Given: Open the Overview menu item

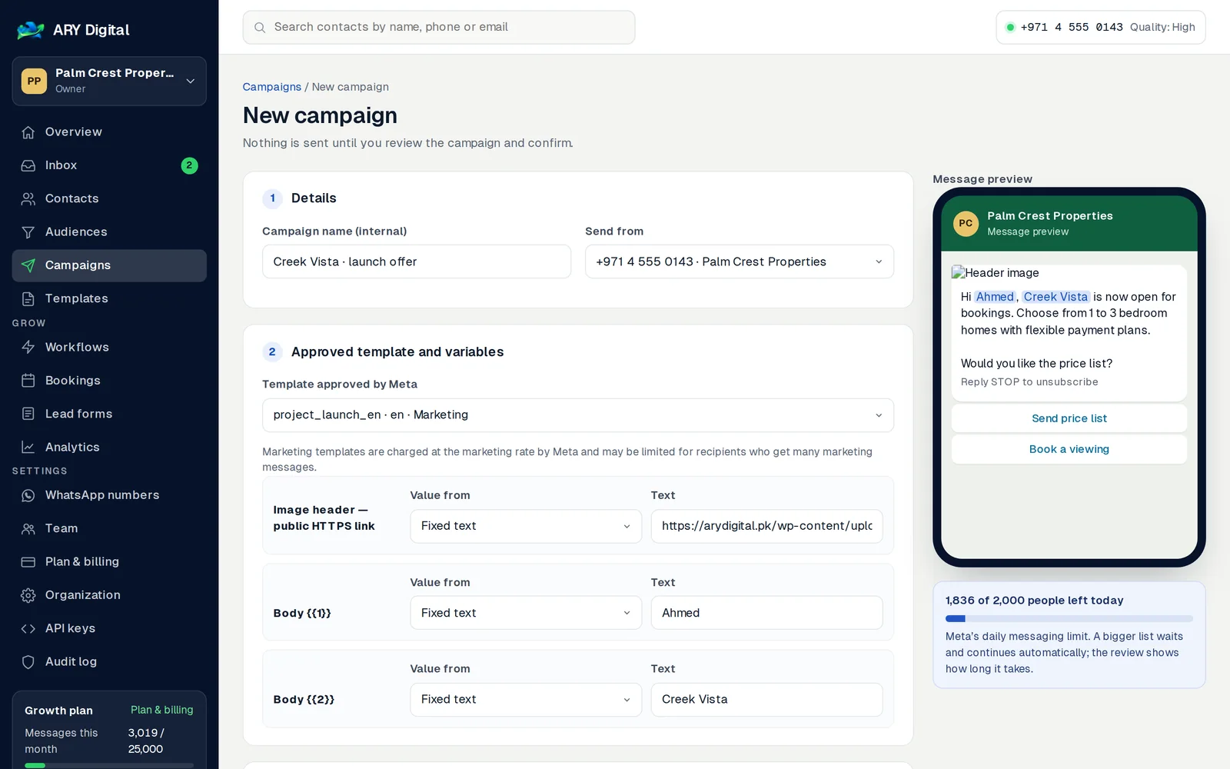Looking at the screenshot, I should pyautogui.click(x=109, y=132).
